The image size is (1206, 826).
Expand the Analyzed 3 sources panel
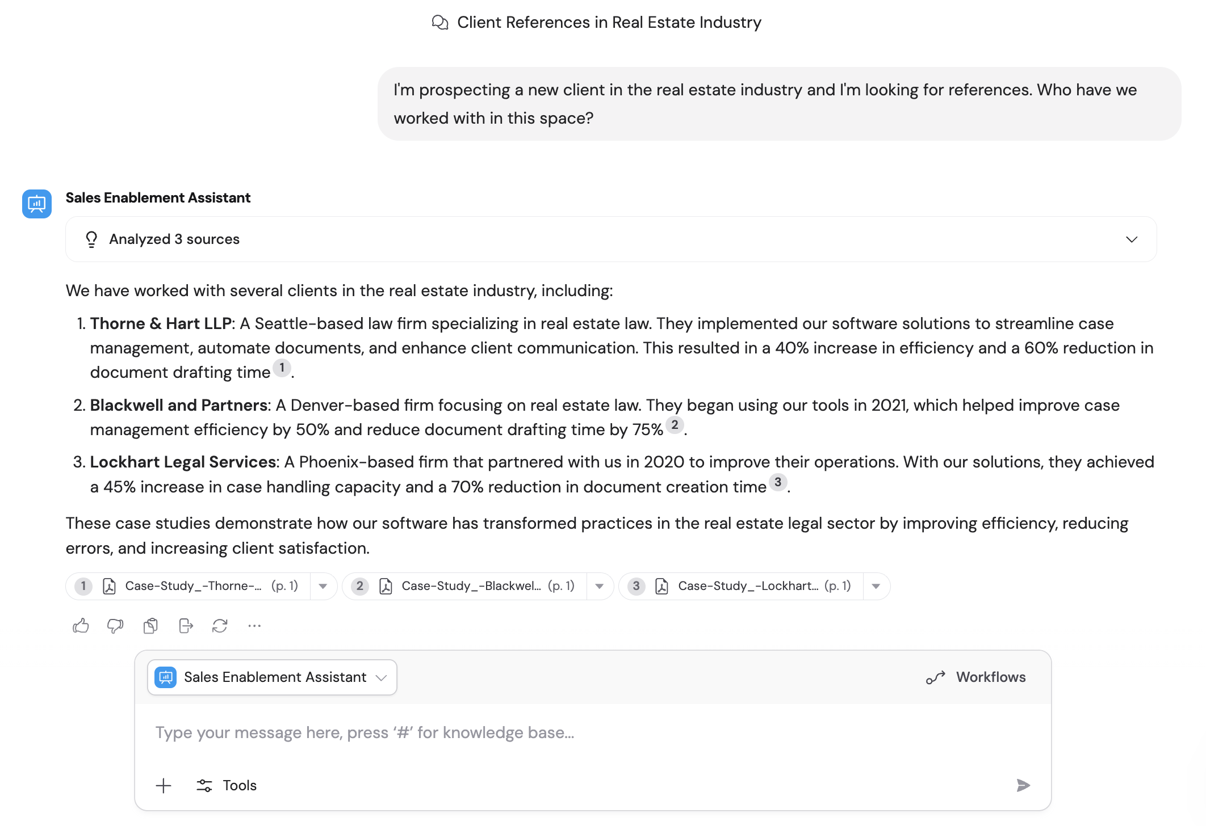1131,239
